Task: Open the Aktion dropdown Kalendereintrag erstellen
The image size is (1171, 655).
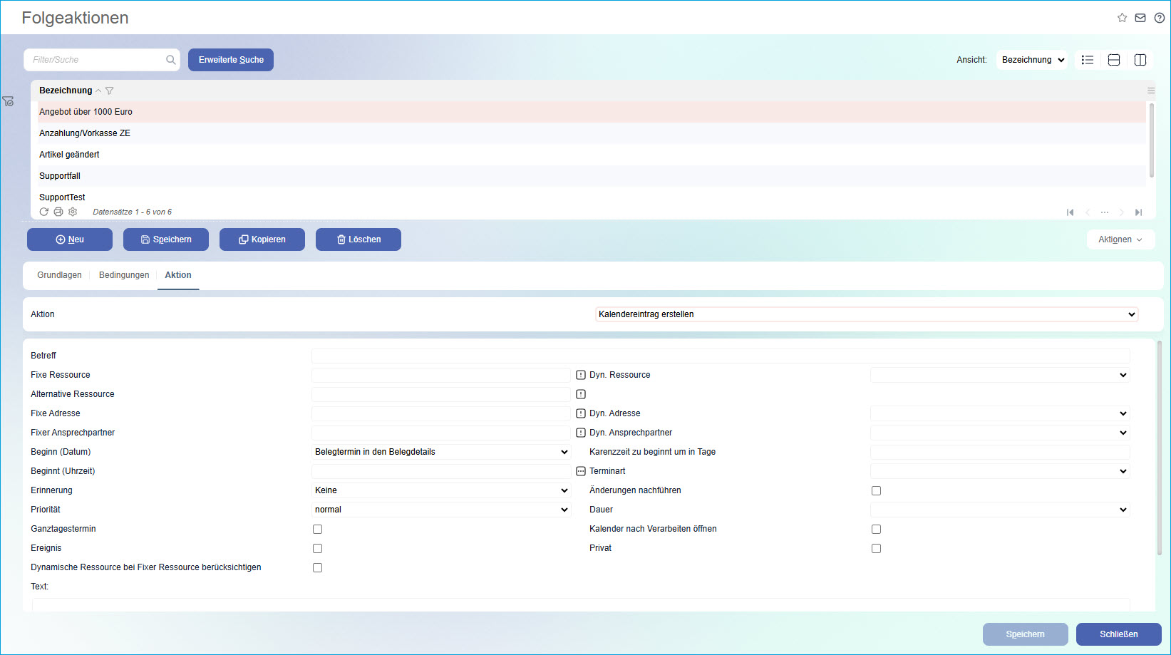Action: tap(867, 314)
